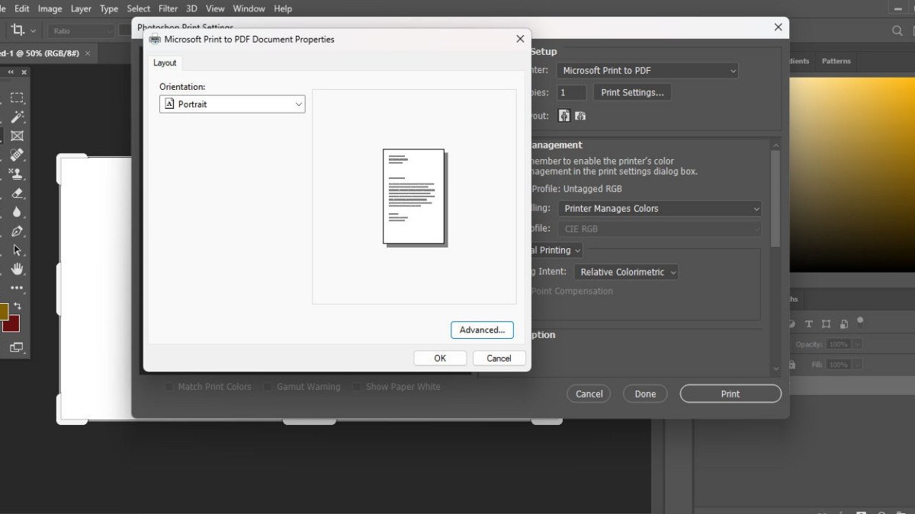Click the foreground color swatch

tap(6, 311)
